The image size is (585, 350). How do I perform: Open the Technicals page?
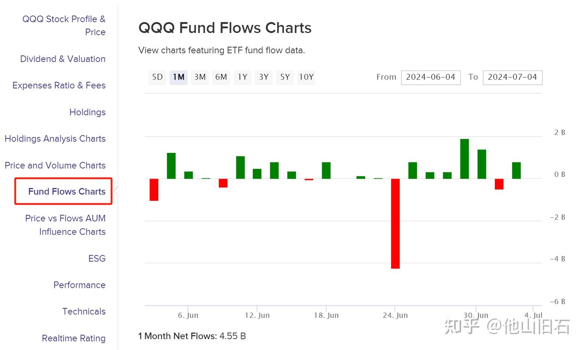tap(84, 311)
